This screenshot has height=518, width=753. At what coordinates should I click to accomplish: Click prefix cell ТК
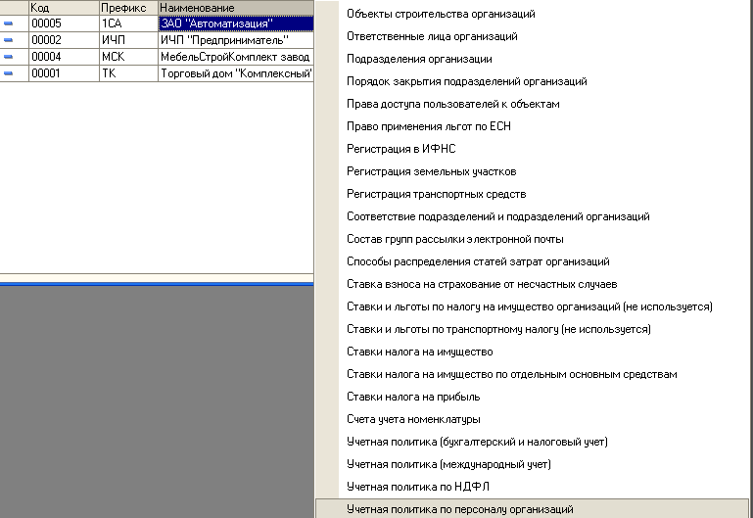(x=128, y=73)
